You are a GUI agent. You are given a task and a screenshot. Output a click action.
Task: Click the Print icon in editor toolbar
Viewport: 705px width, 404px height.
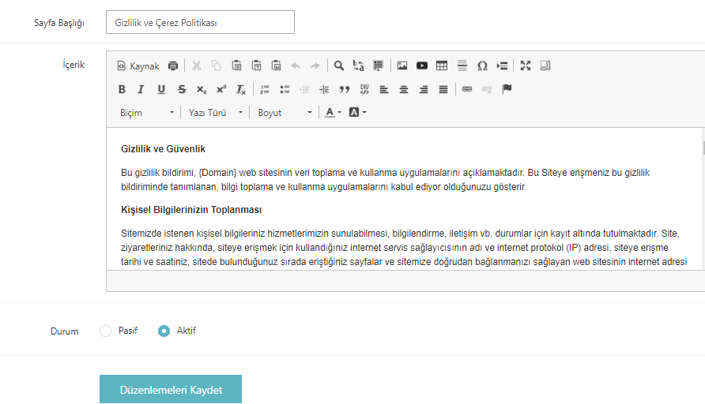[x=173, y=66]
